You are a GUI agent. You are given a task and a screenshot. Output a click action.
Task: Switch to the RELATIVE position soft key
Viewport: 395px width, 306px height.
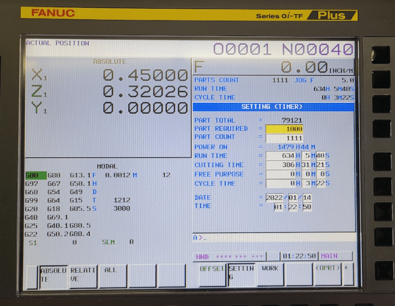point(83,276)
